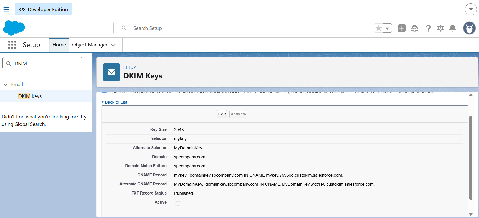The height and width of the screenshot is (218, 479).
Task: Toggle the Active checkbox
Action: [x=178, y=203]
